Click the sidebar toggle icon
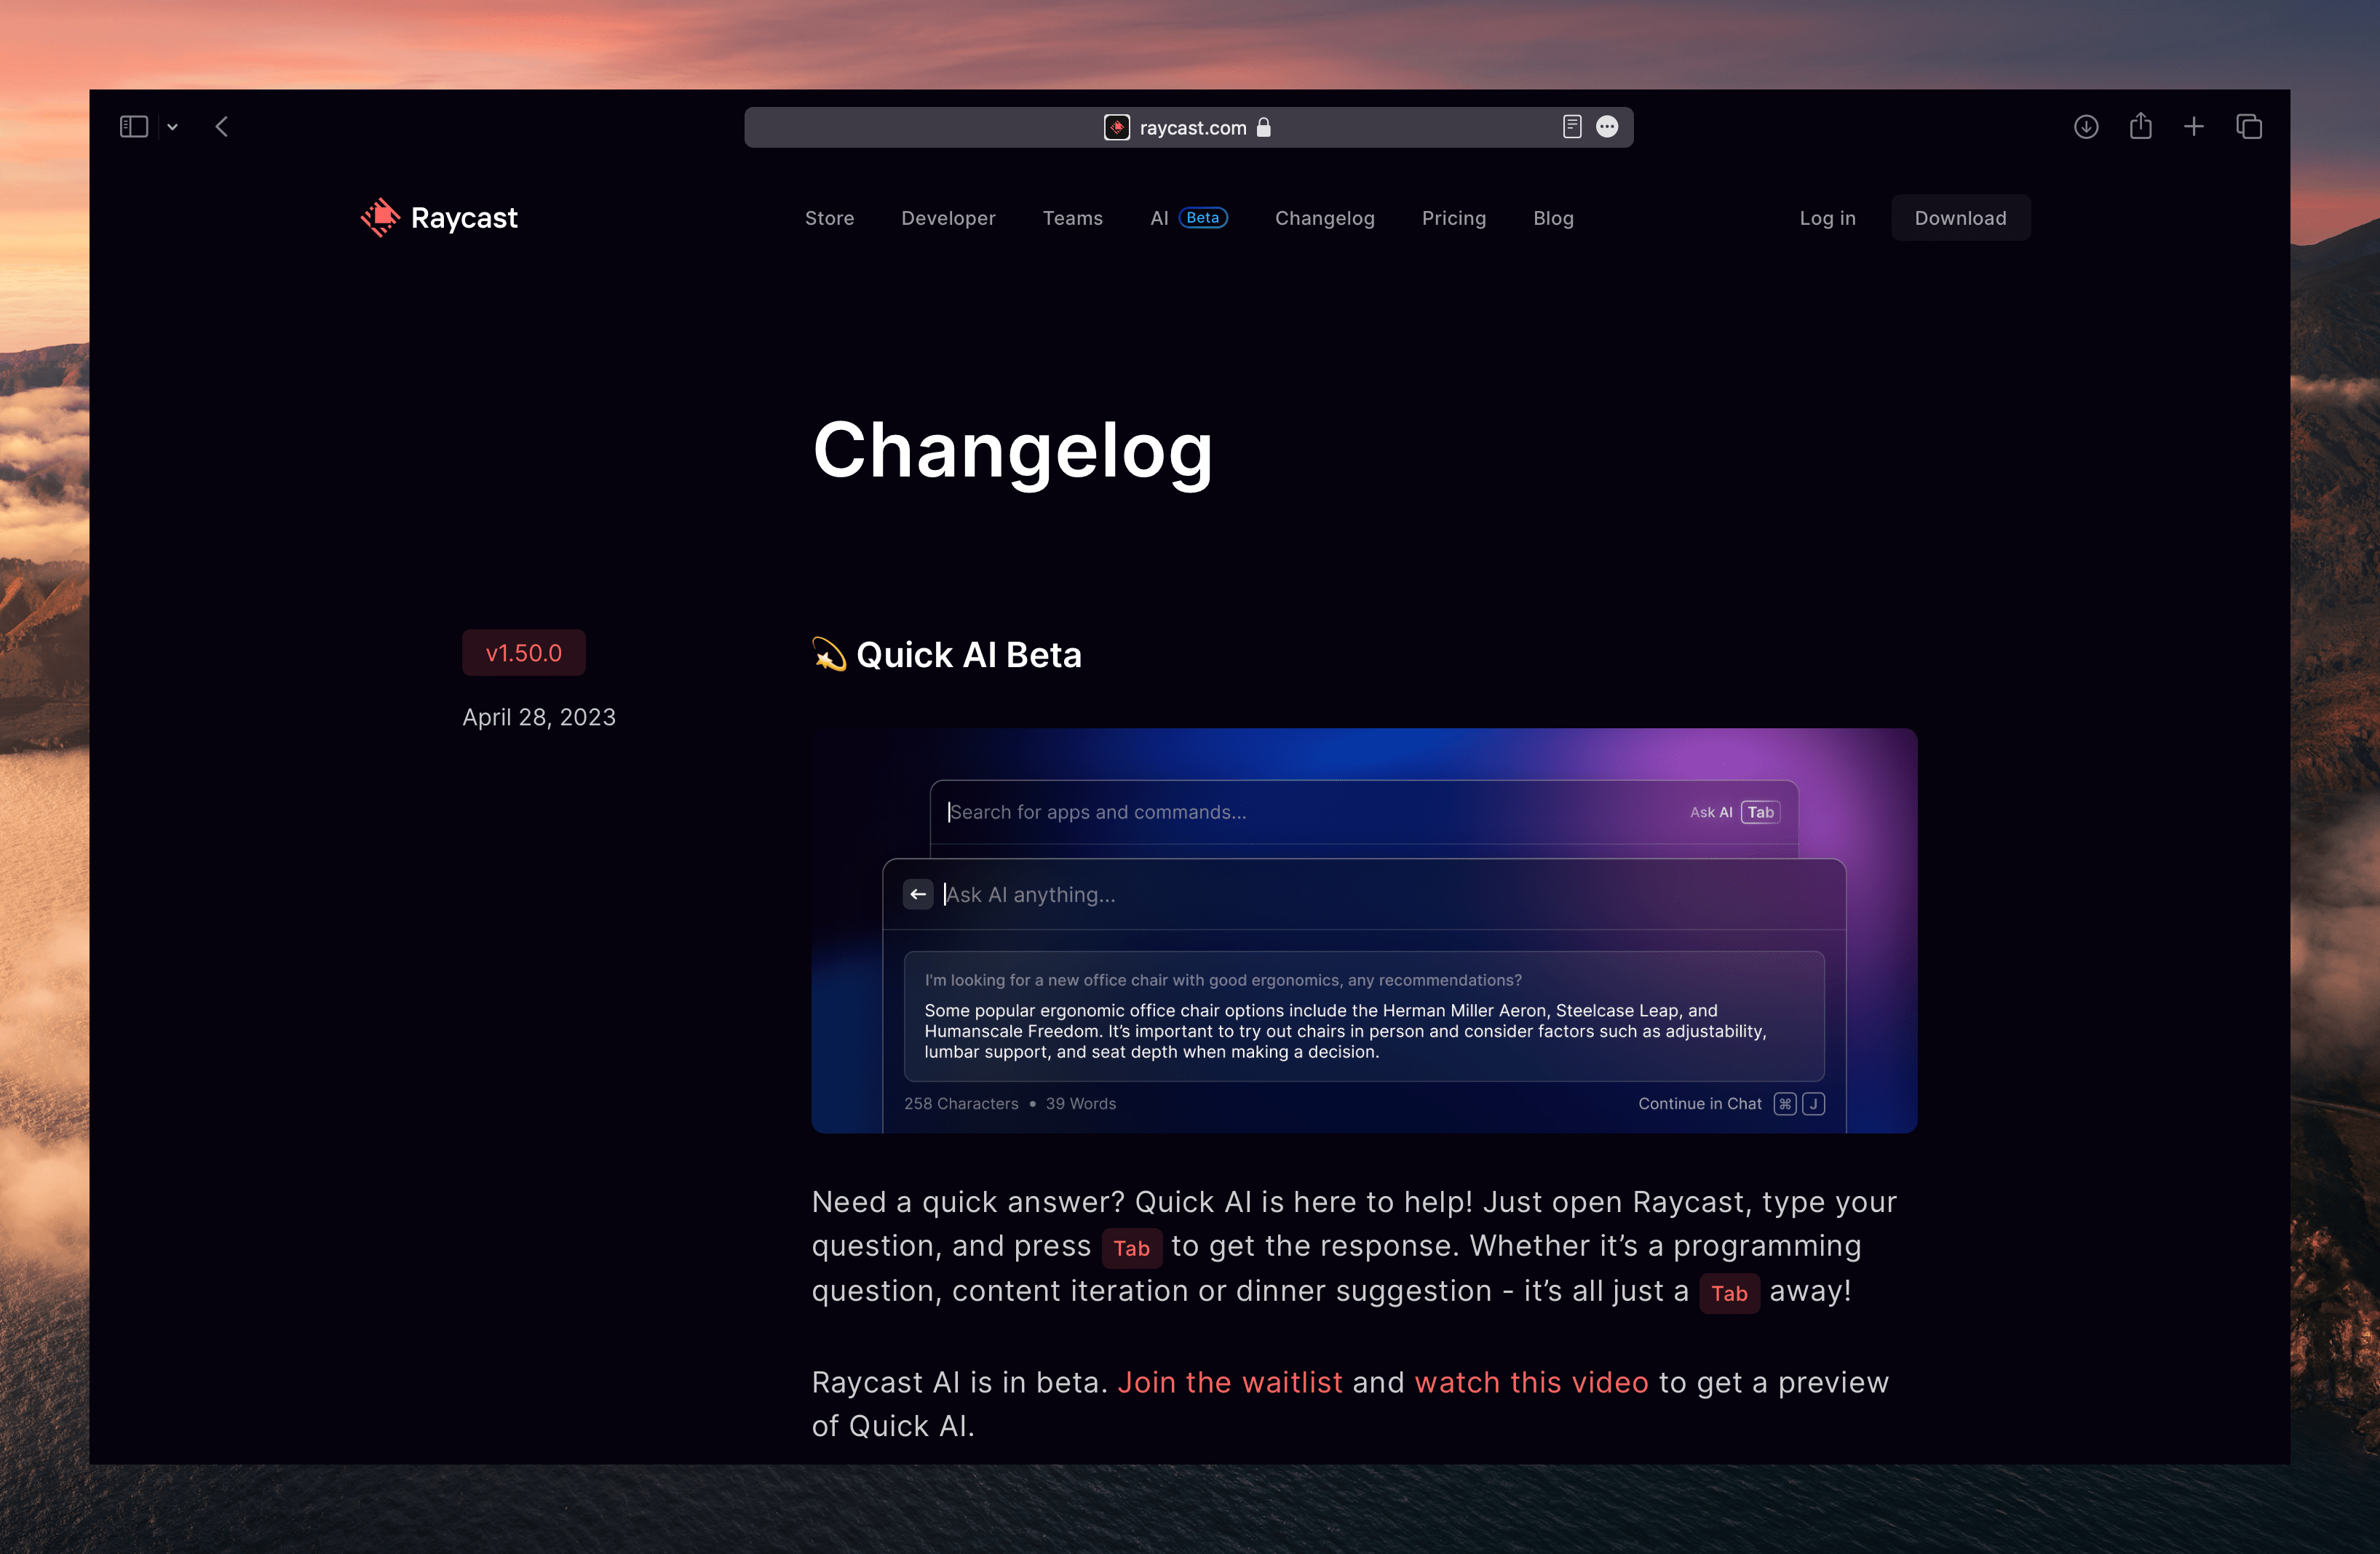This screenshot has width=2380, height=1554. point(134,125)
